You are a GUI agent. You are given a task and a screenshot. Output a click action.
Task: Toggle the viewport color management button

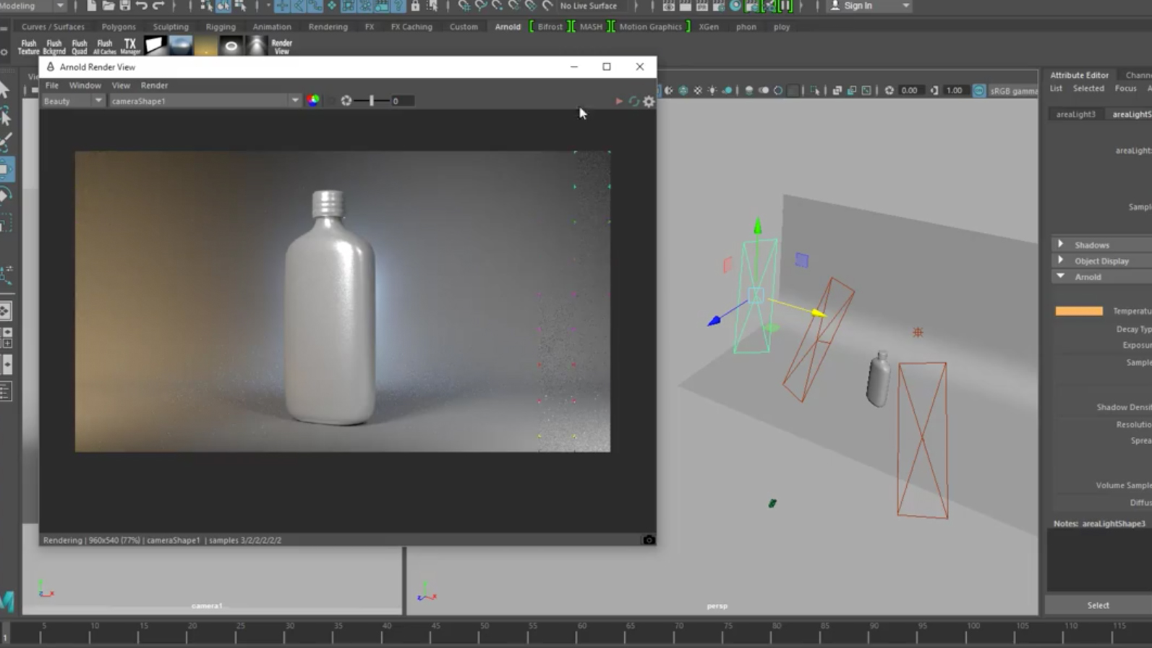(x=978, y=90)
